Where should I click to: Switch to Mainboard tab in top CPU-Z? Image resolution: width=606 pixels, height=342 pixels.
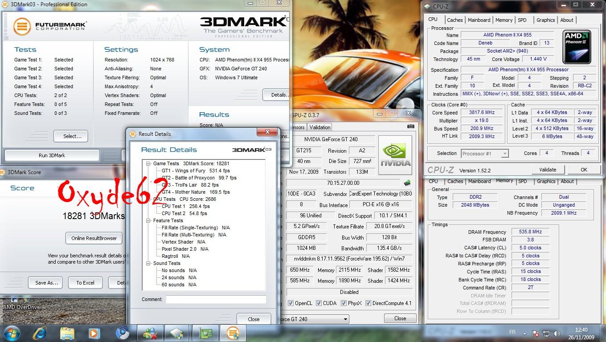[479, 20]
